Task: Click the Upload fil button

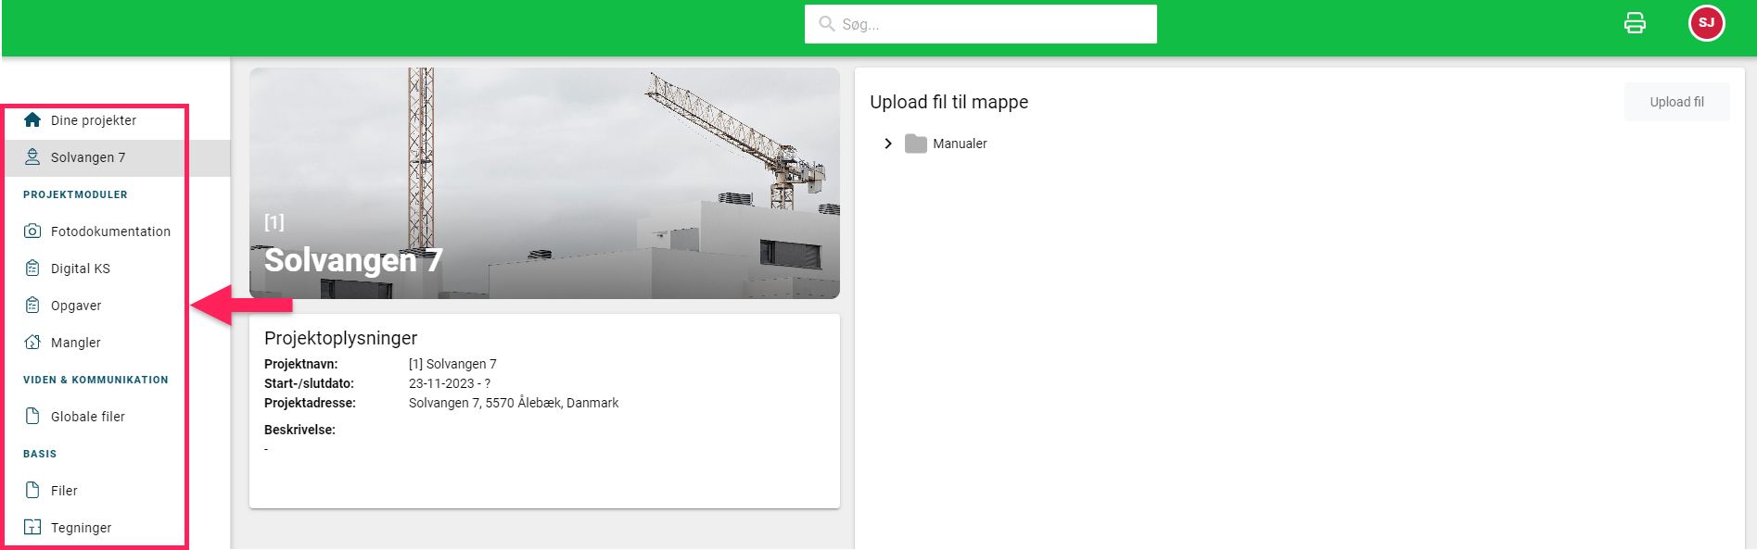Action: tap(1676, 102)
